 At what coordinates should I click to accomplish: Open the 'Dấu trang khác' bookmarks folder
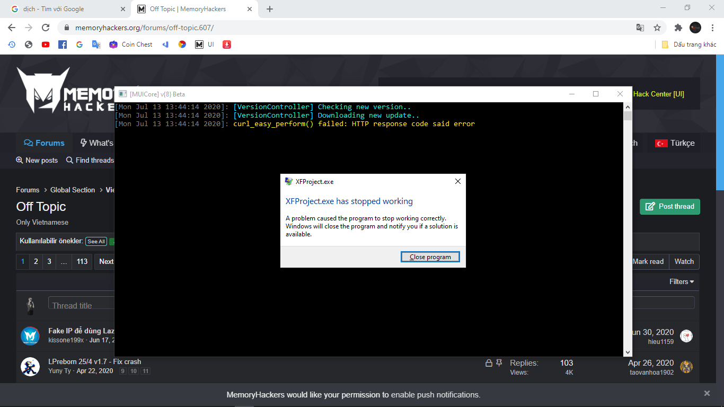tap(689, 45)
